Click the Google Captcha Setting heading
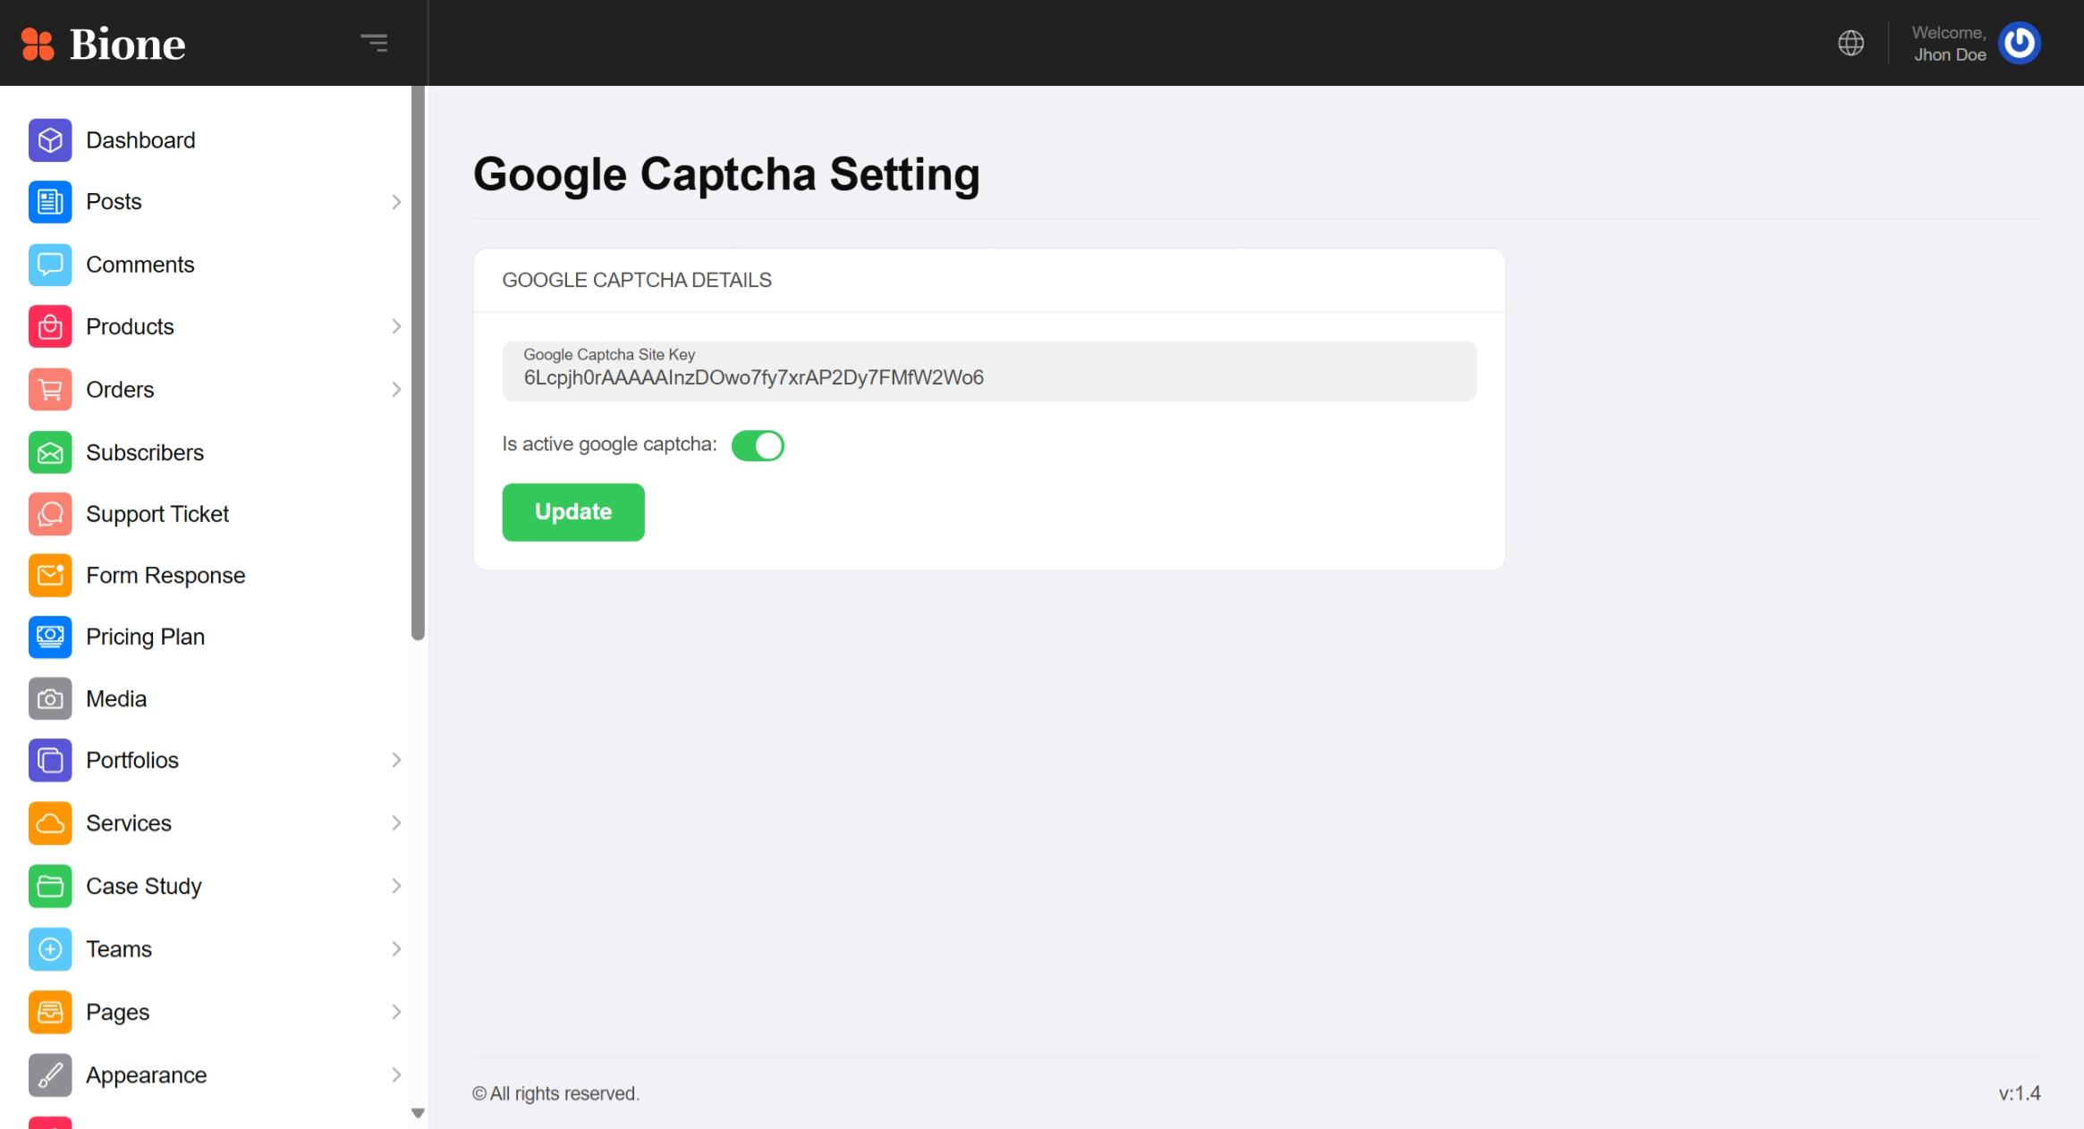The height and width of the screenshot is (1129, 2084). click(726, 174)
